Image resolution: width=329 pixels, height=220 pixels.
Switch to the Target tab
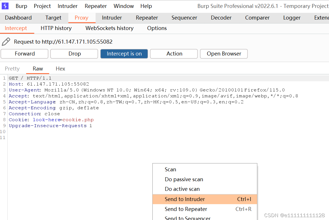pos(53,18)
